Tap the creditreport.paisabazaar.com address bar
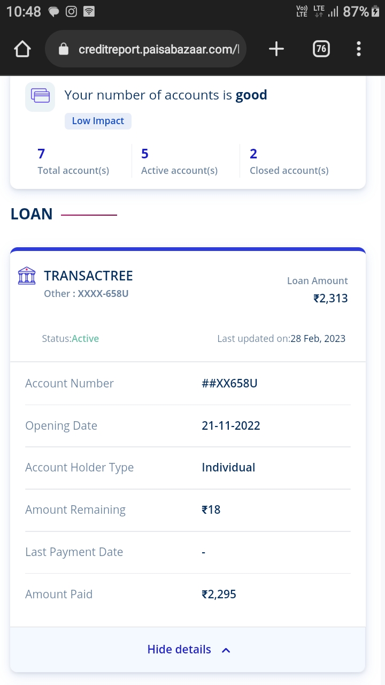This screenshot has height=685, width=385. coord(158,50)
